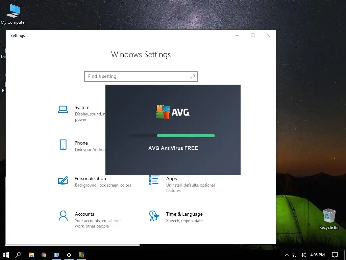Click the AVG AntiVirus FREE text
This screenshot has height=260, width=346.
[x=173, y=148]
